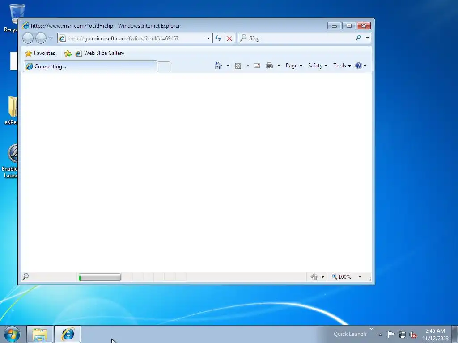Click the network status tray icon
458x343 pixels.
[x=402, y=335]
